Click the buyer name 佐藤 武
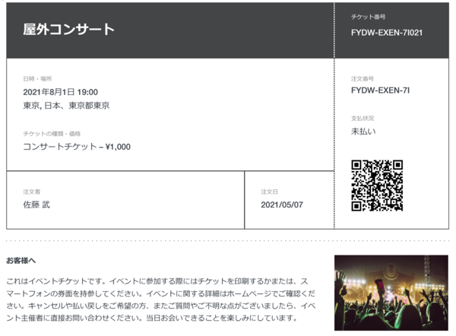Viewport: 456px width, 336px height. [36, 204]
